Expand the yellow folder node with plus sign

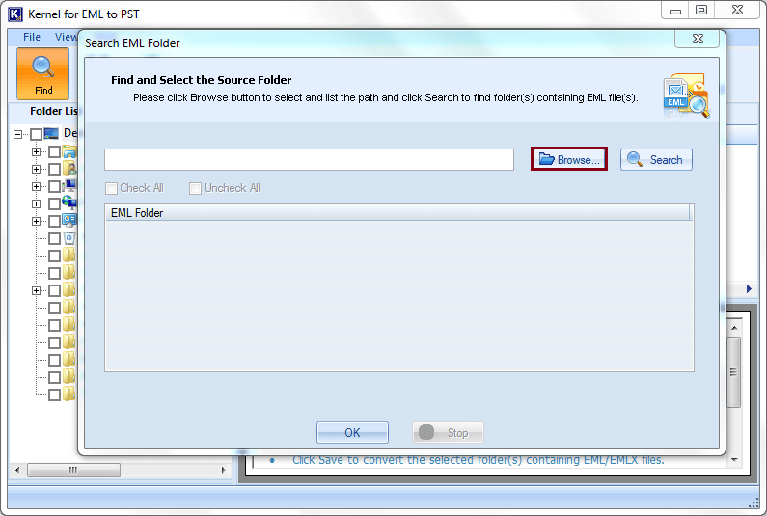(x=36, y=290)
